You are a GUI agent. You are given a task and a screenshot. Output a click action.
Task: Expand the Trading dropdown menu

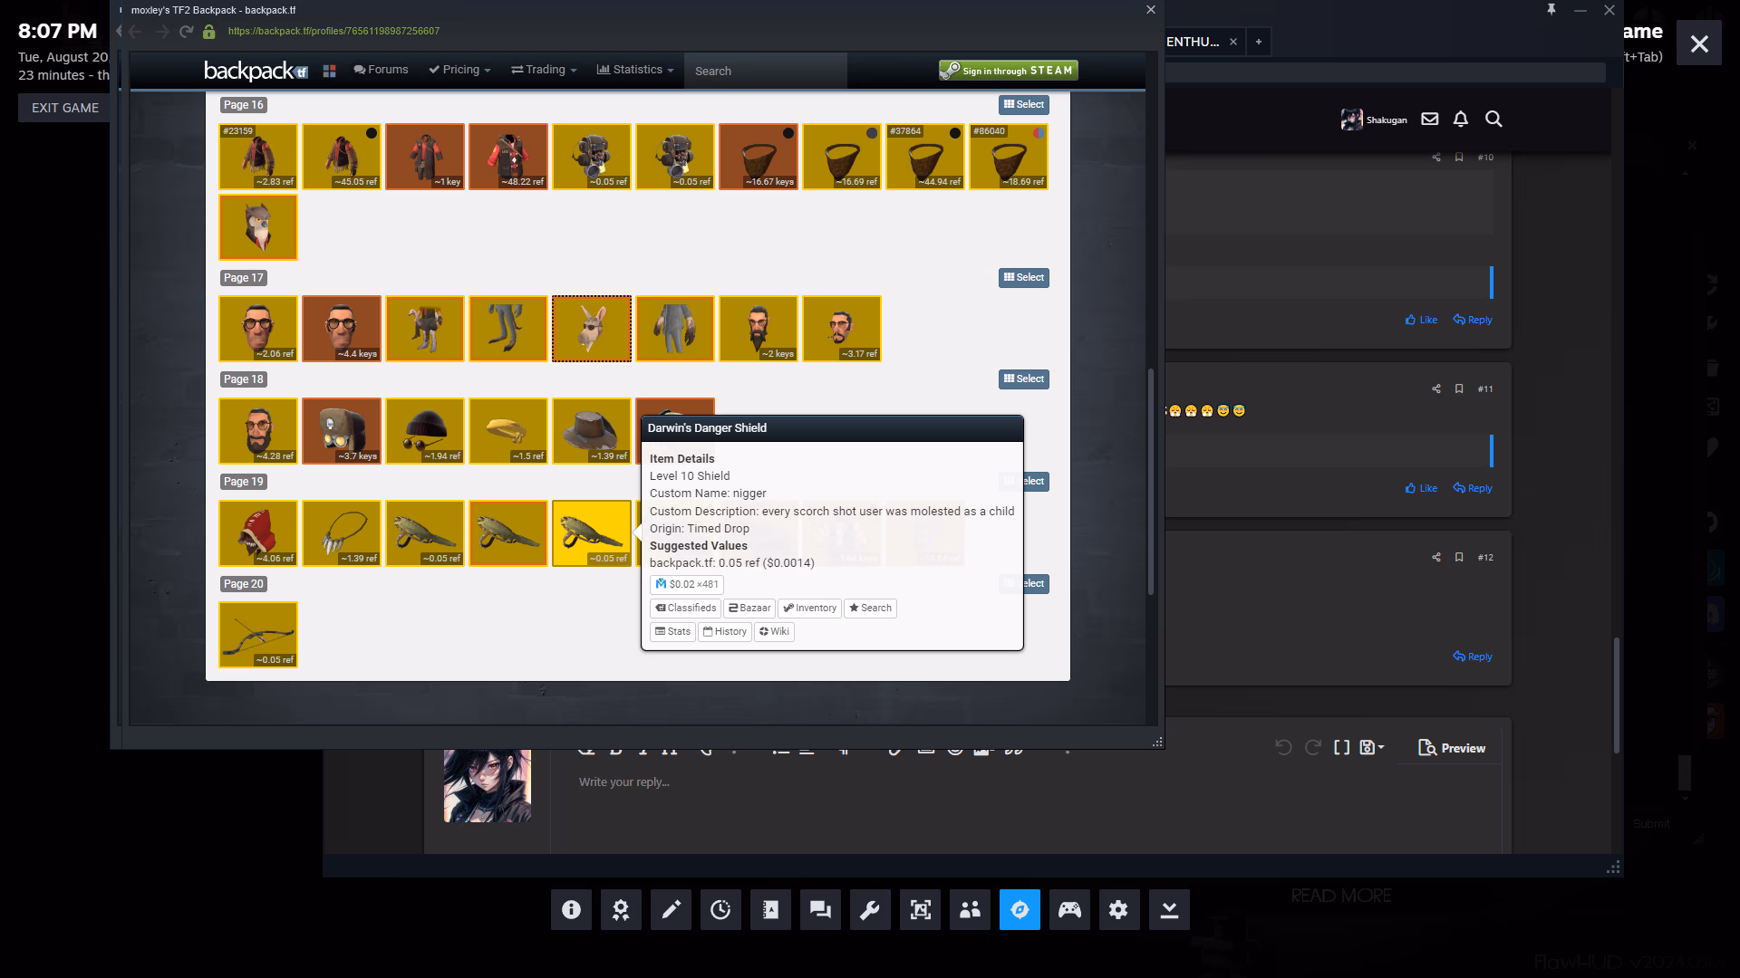point(544,70)
